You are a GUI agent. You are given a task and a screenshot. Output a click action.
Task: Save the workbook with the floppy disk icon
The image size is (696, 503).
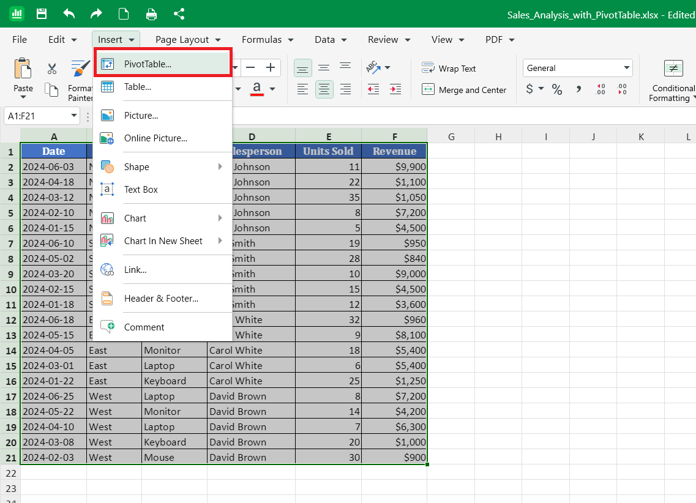[41, 13]
